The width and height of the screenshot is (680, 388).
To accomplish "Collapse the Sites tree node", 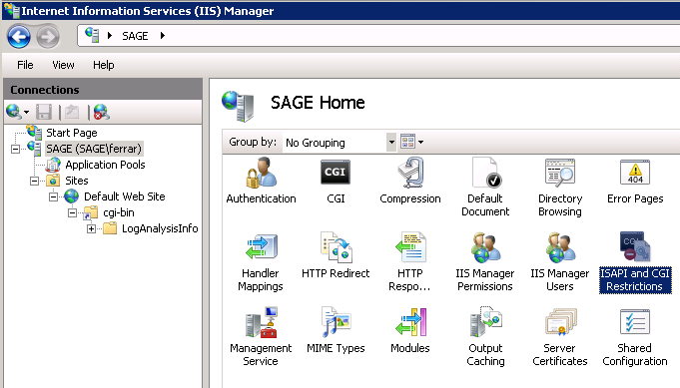I will 34,181.
